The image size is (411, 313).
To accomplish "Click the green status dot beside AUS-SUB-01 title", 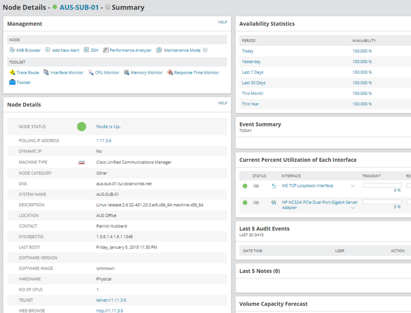I will 55,7.
